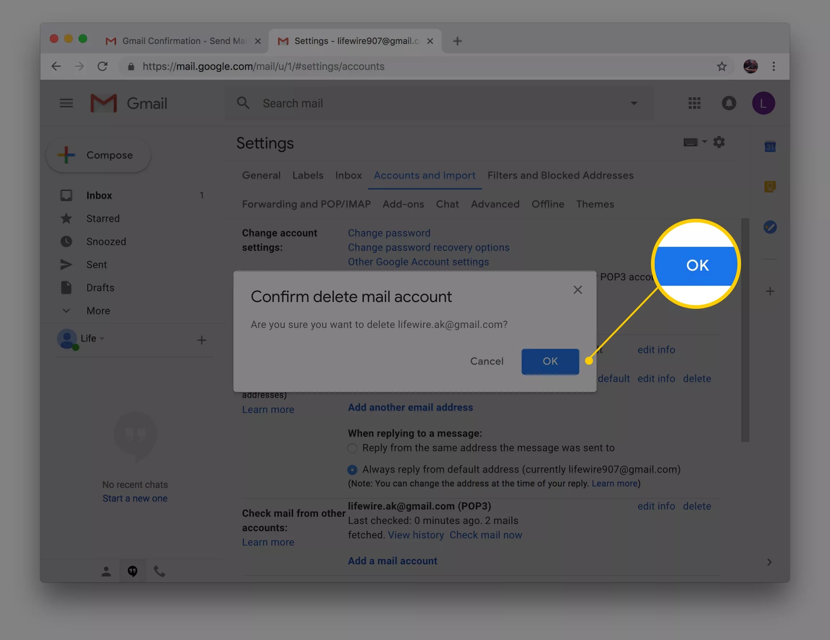Navigate to the General settings tab
The image size is (830, 640).
pos(261,175)
